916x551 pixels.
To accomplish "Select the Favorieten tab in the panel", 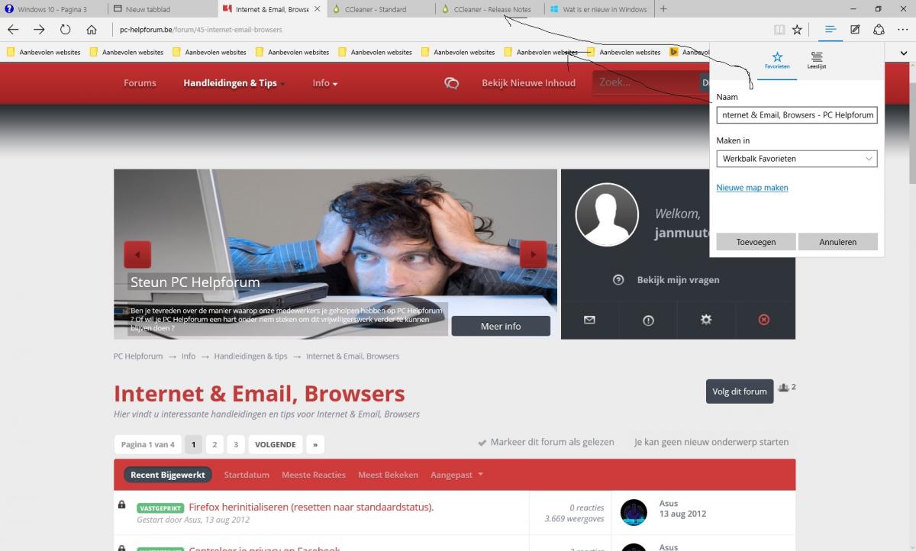I will point(777,61).
